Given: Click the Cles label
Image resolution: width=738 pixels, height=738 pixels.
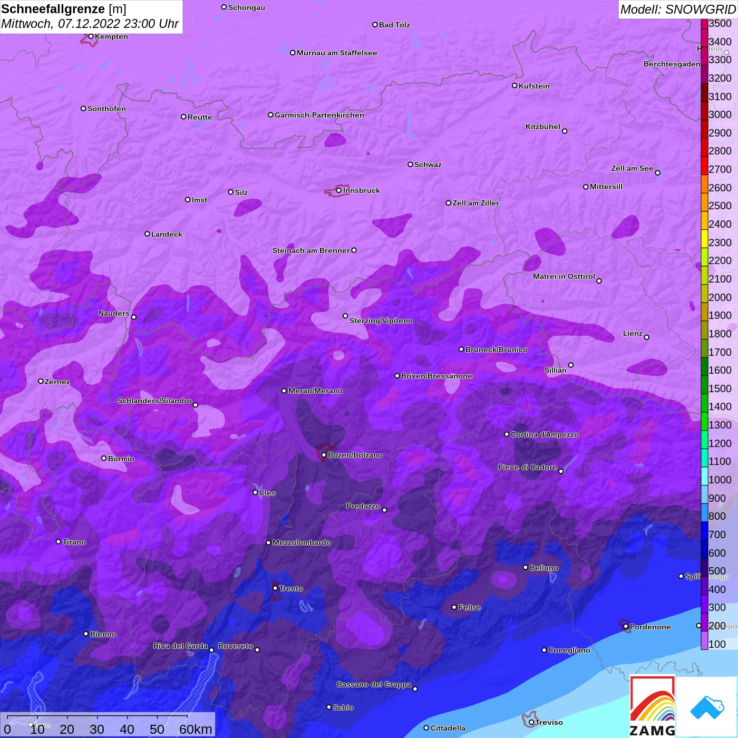Looking at the screenshot, I should [267, 493].
